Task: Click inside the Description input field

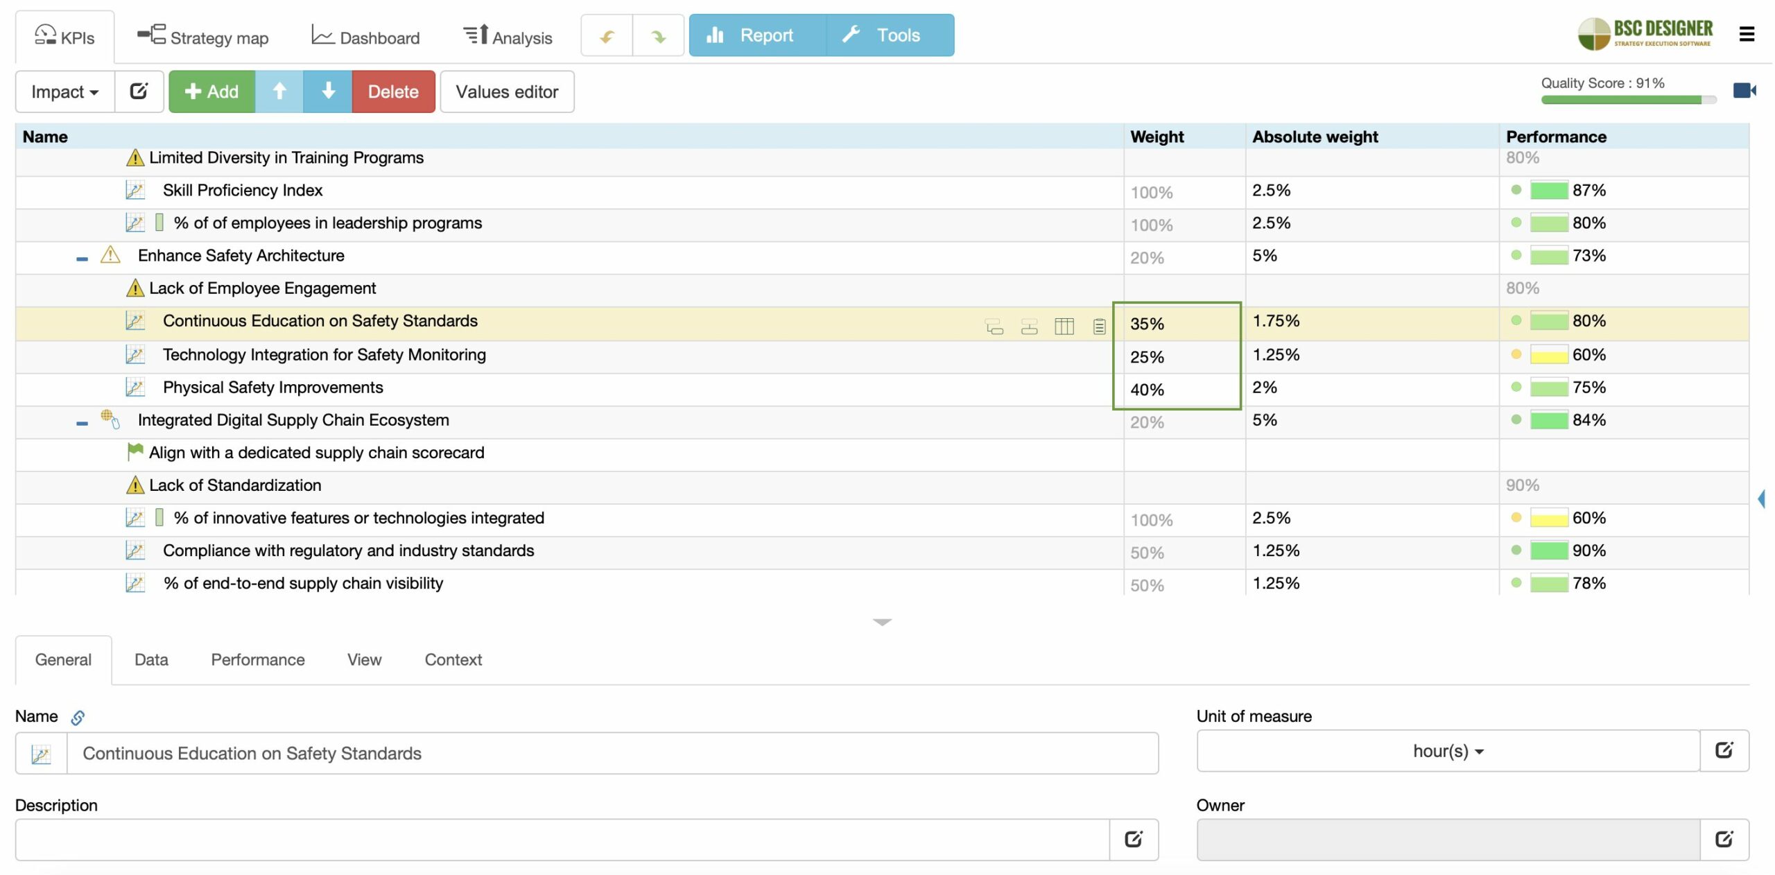Action: [555, 839]
